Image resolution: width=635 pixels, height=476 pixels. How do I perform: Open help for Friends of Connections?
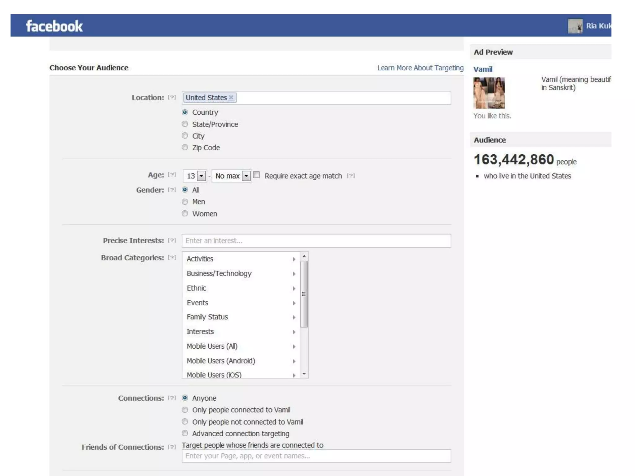(x=172, y=447)
